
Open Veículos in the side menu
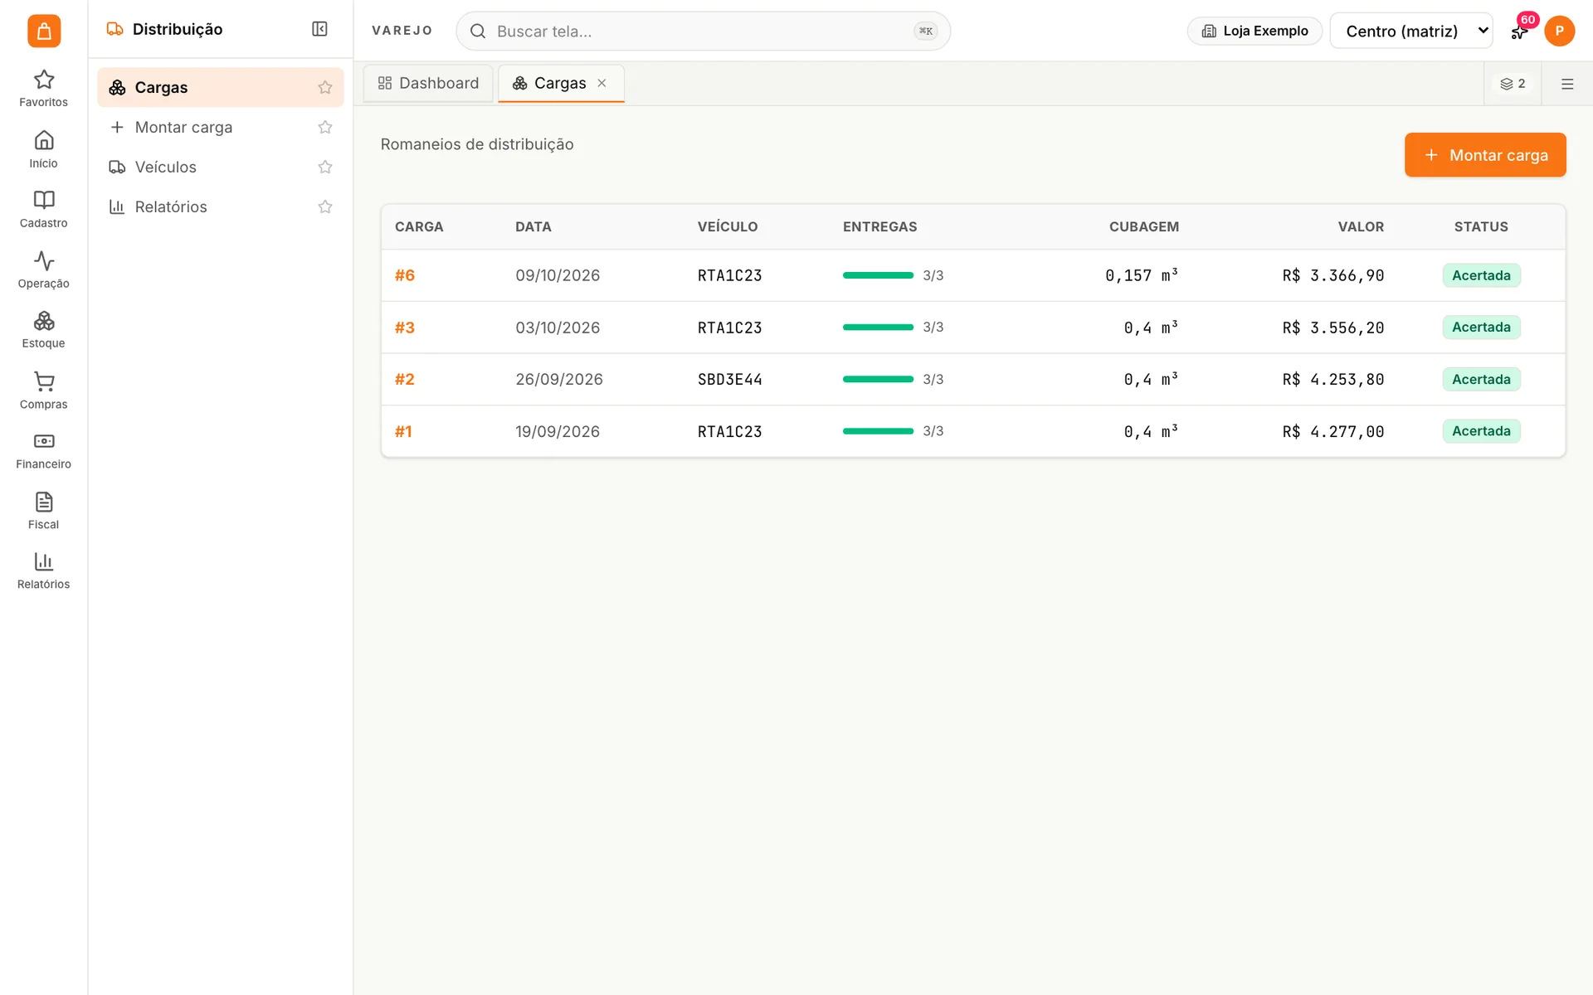(166, 167)
